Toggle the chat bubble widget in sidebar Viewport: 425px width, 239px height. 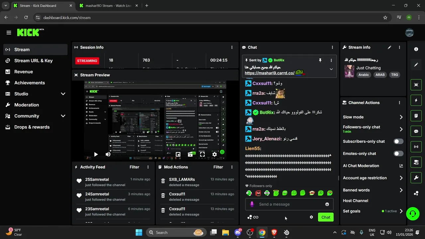tap(416, 131)
